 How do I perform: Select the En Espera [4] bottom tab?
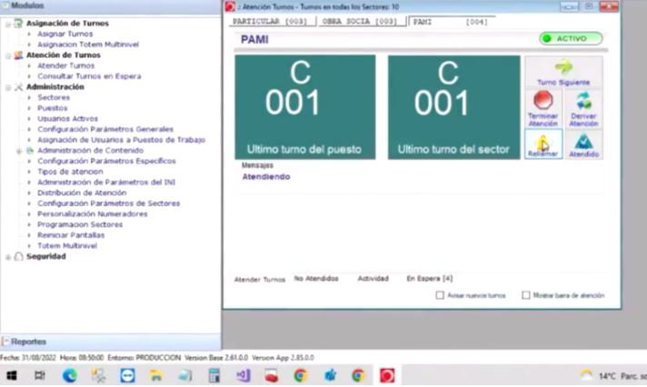[429, 279]
